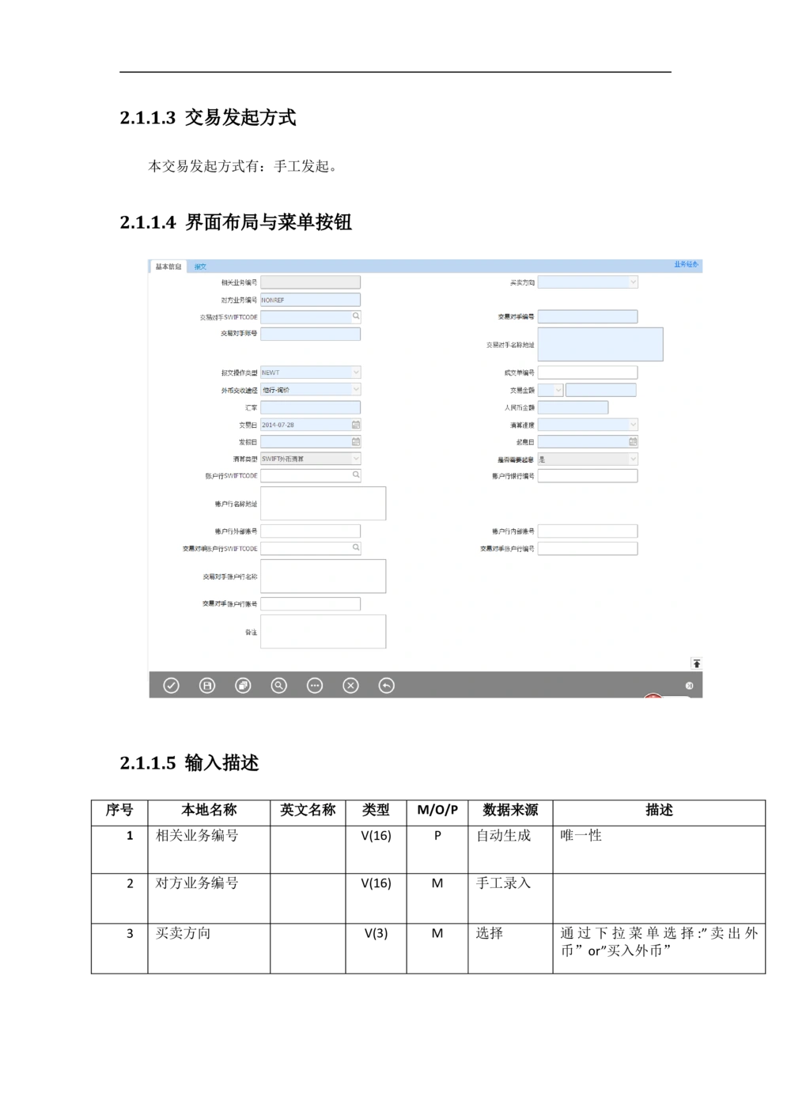Click the circled X cancel icon
791x1119 pixels.
coord(350,686)
